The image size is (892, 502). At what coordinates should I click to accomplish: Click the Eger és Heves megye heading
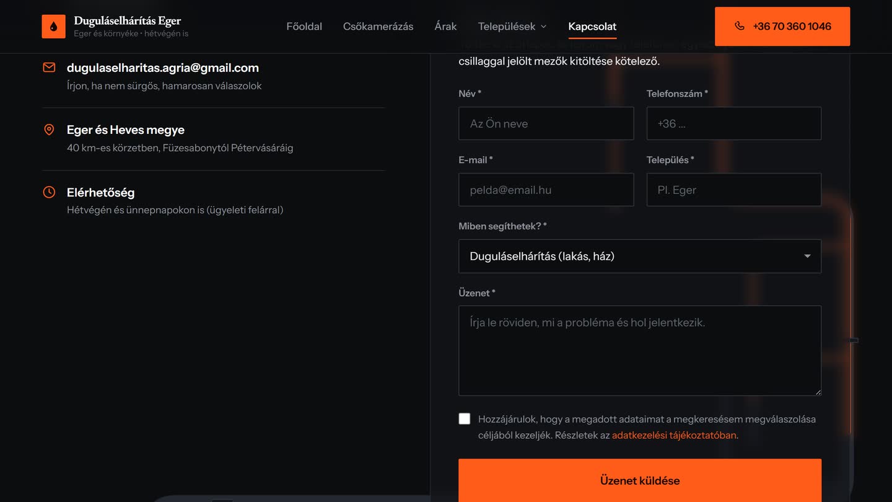(126, 130)
